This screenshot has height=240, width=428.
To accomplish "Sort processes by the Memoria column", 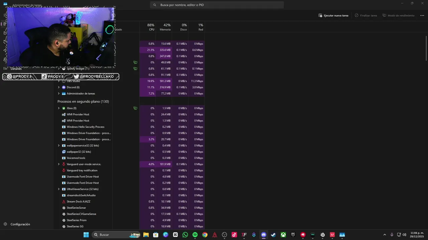I will click(x=164, y=27).
